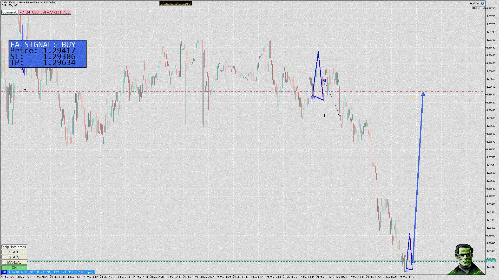Click the blue SD strategy status bar

point(48,272)
